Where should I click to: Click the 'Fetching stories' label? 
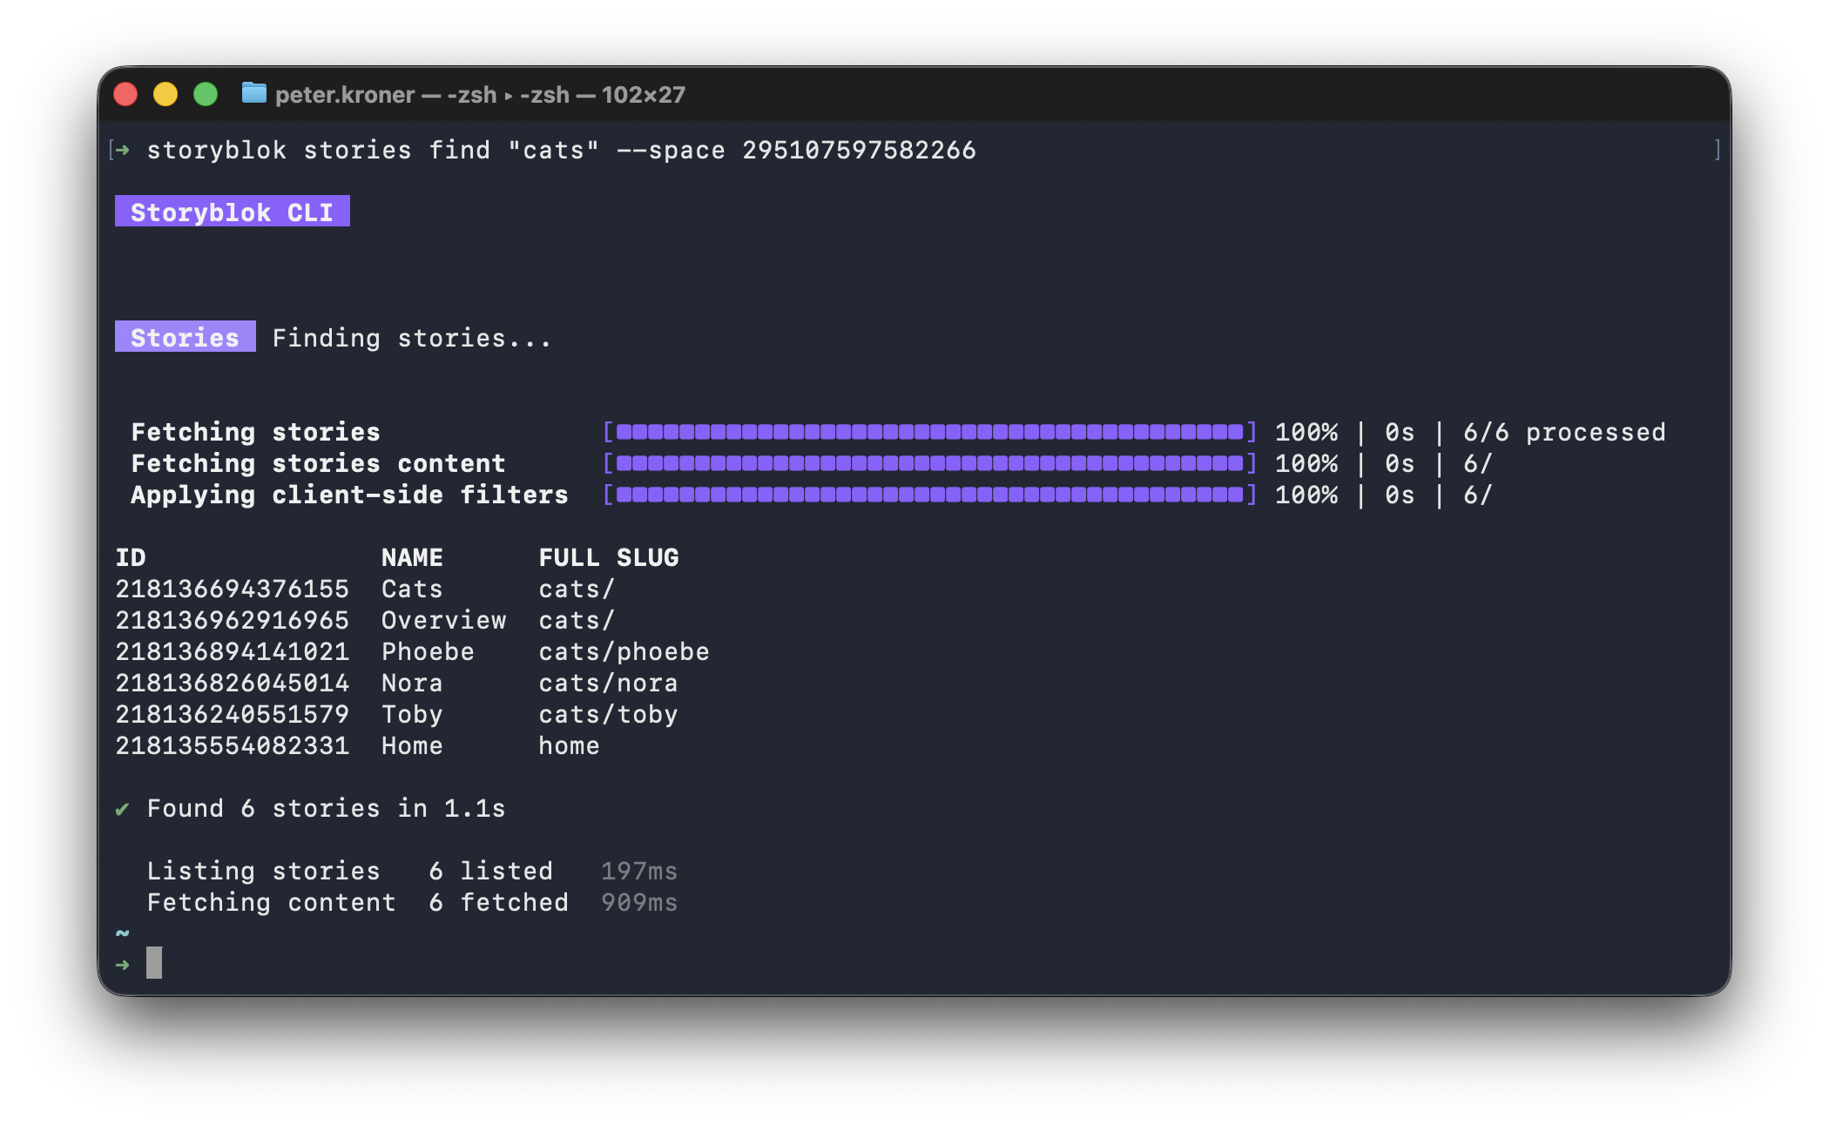coord(255,432)
